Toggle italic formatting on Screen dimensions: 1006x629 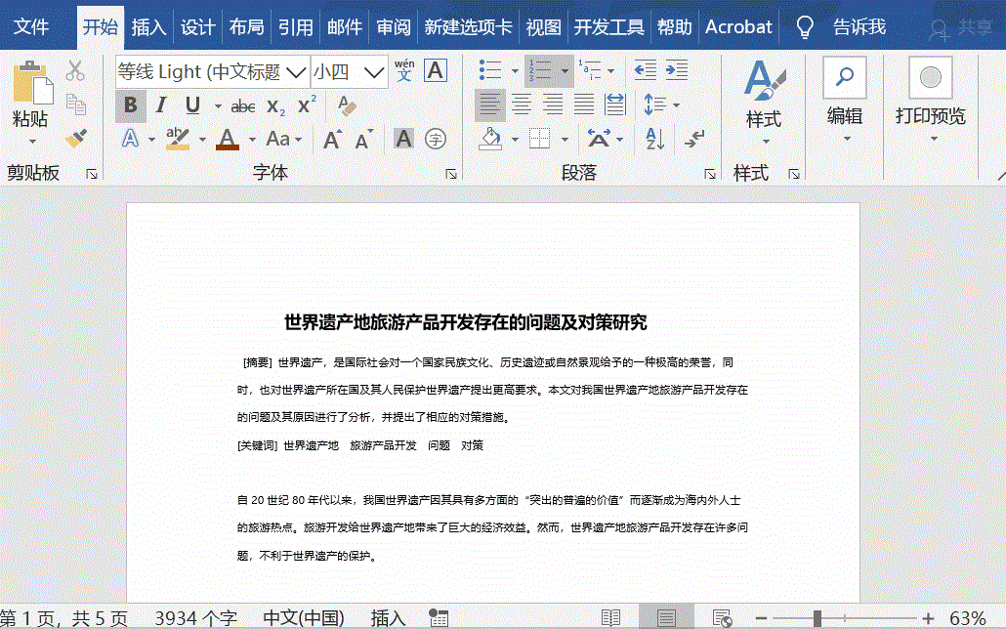160,105
